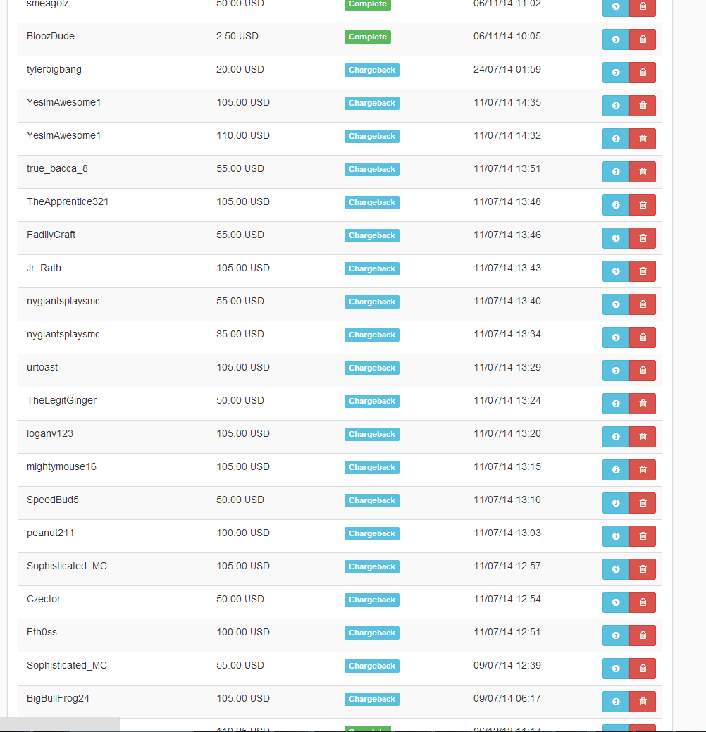The height and width of the screenshot is (732, 706).
Task: View info for mightymouse16 payment
Action: (x=616, y=470)
